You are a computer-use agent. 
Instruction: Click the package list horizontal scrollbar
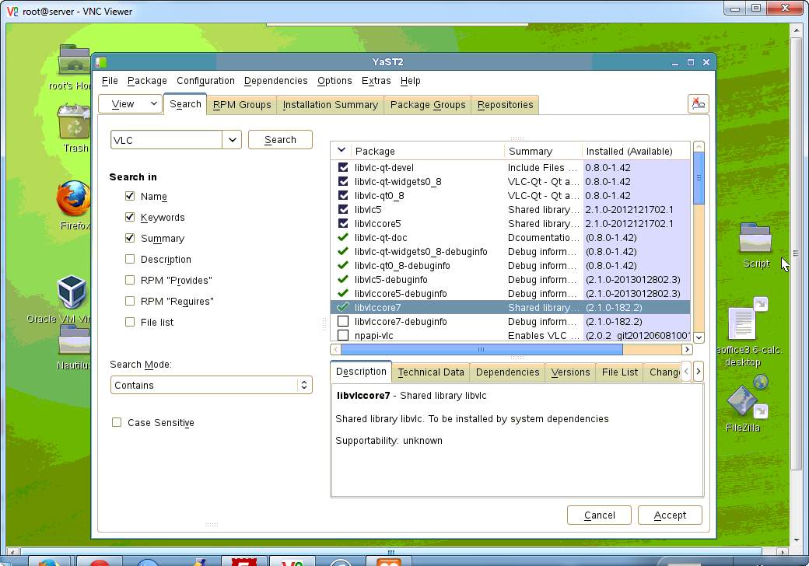481,349
